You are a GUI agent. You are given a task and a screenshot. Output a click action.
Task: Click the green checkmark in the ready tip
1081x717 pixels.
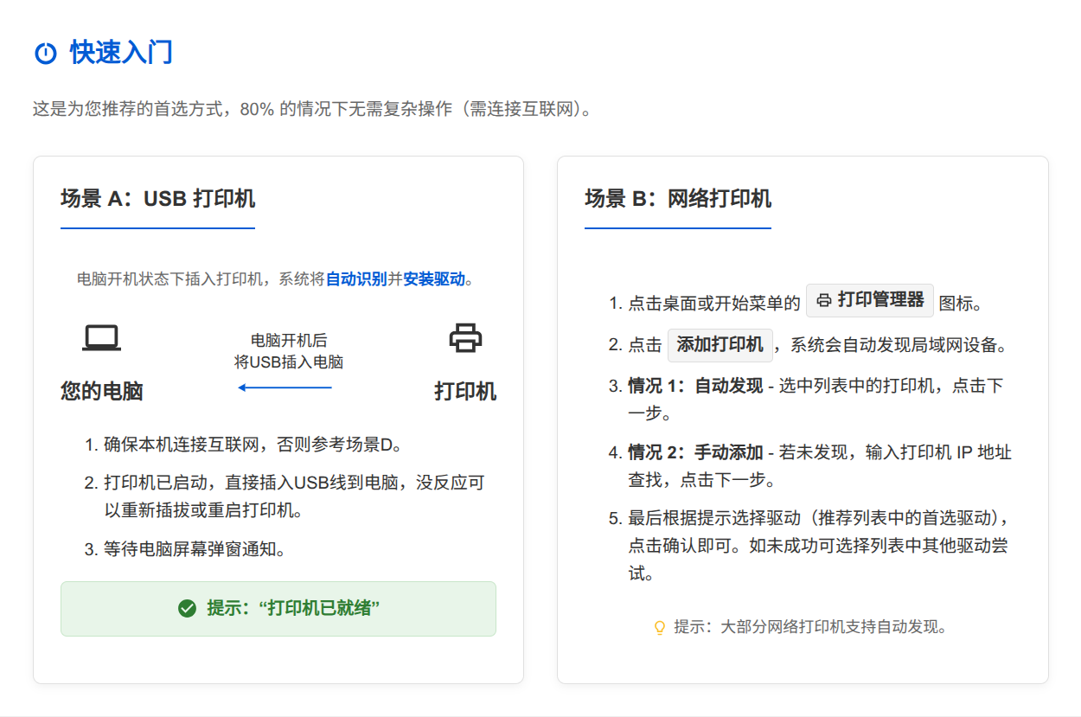click(x=188, y=608)
